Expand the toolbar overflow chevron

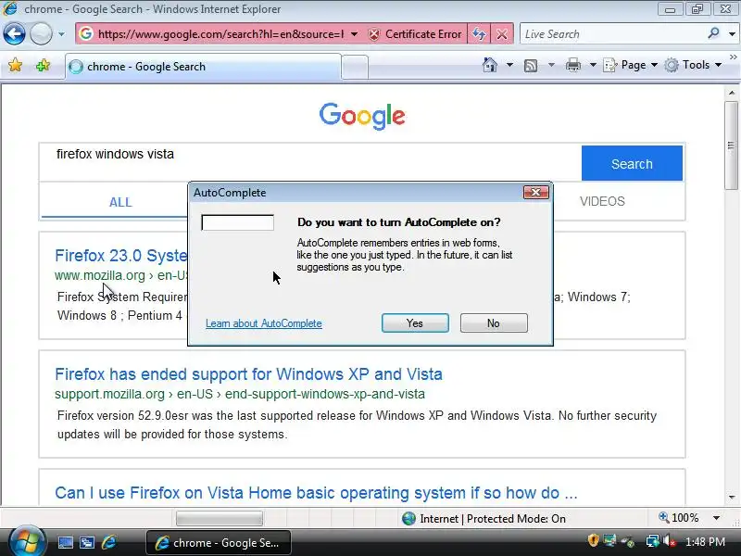coord(733,57)
